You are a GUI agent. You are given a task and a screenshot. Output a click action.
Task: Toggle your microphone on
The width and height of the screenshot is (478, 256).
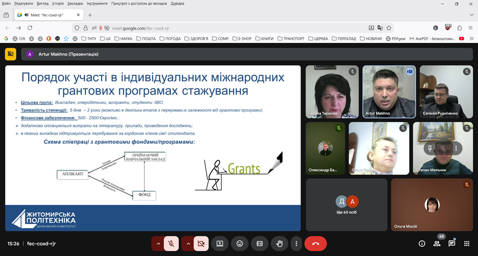(171, 244)
